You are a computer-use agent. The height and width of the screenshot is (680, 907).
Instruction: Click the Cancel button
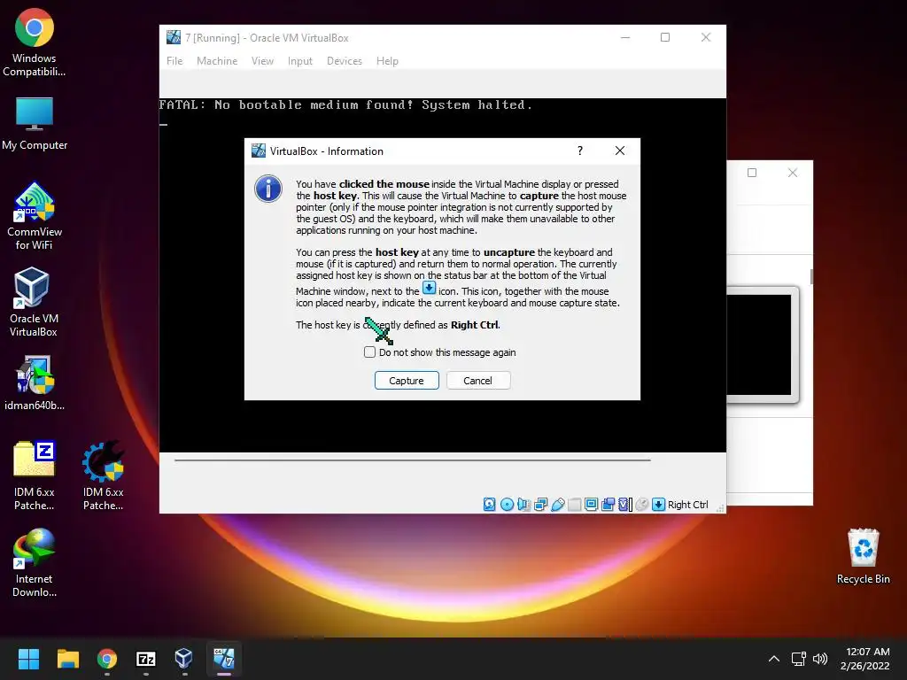(477, 381)
